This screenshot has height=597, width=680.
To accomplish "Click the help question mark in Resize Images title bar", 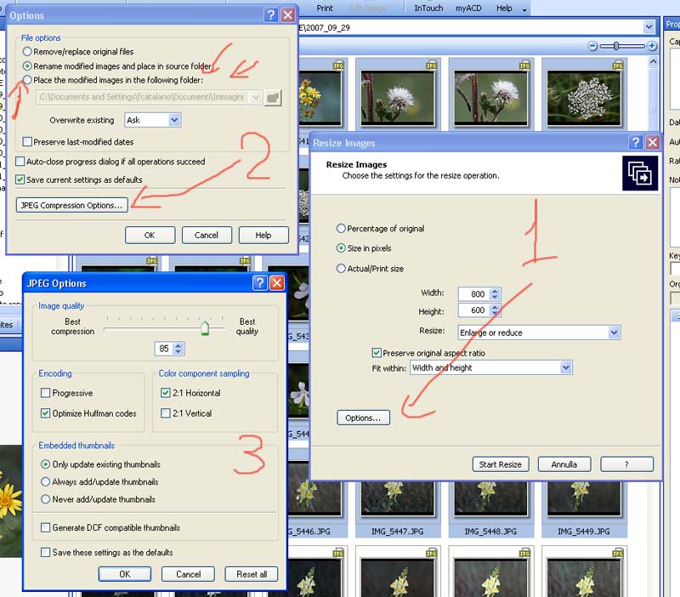I will pyautogui.click(x=635, y=142).
